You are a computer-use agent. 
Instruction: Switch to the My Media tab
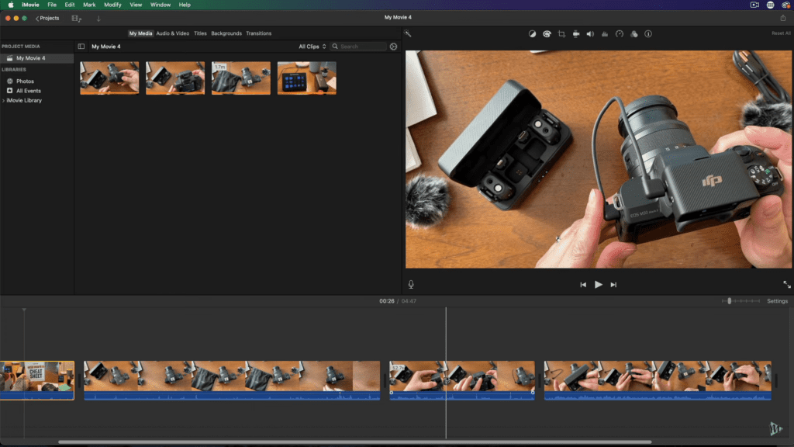click(x=140, y=33)
